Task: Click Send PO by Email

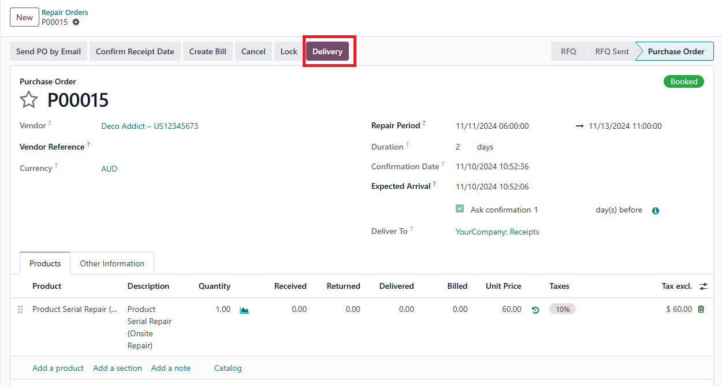Action: click(49, 51)
